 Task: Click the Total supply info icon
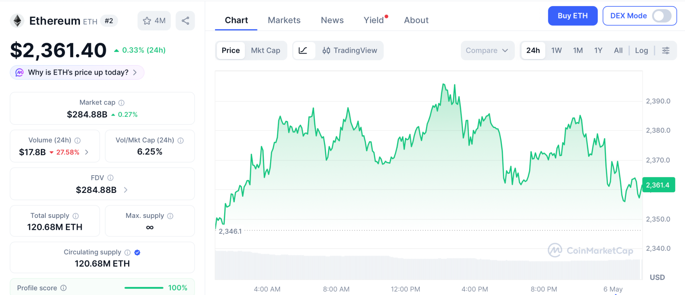click(x=76, y=216)
